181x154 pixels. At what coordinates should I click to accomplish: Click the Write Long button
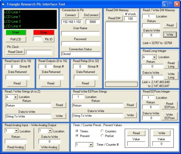tap(171, 76)
